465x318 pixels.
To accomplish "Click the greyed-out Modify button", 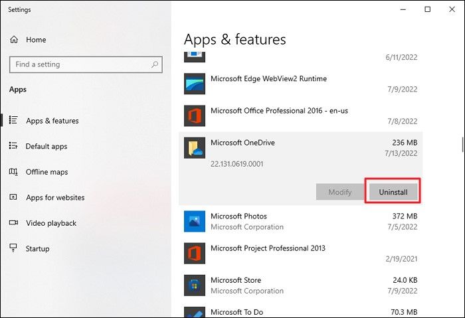I will pyautogui.click(x=339, y=192).
